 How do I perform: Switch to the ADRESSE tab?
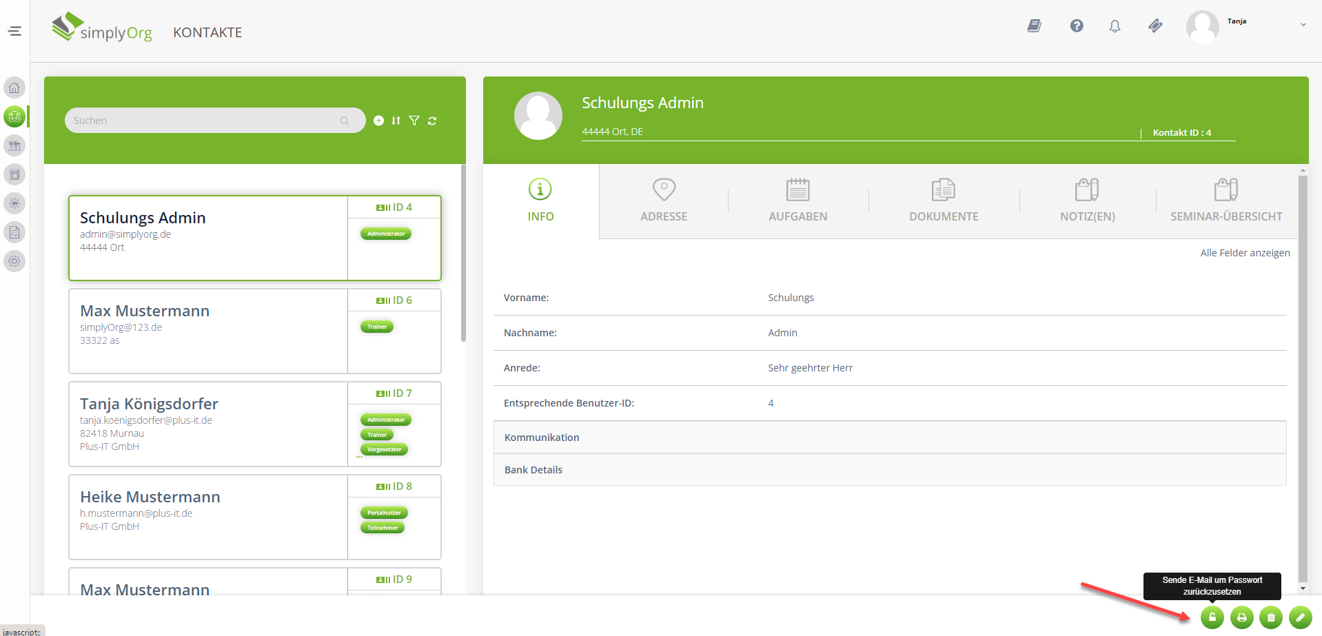pyautogui.click(x=663, y=201)
